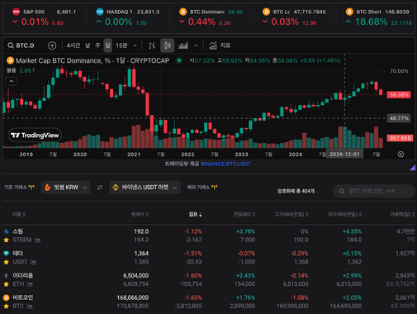Click the market status green dot

[x=179, y=60]
